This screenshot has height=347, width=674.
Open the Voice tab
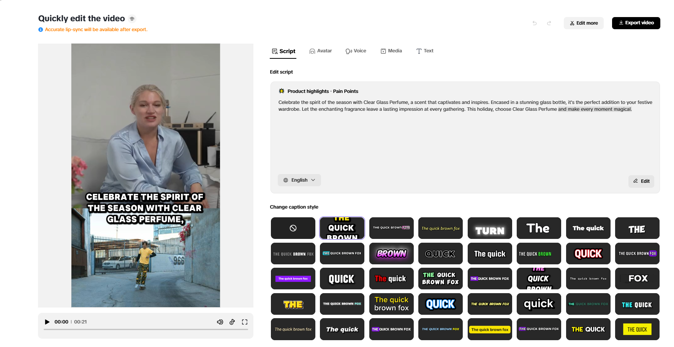tap(356, 51)
